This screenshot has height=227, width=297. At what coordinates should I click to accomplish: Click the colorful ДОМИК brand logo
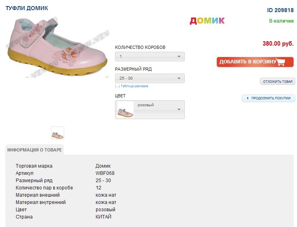[x=207, y=21]
